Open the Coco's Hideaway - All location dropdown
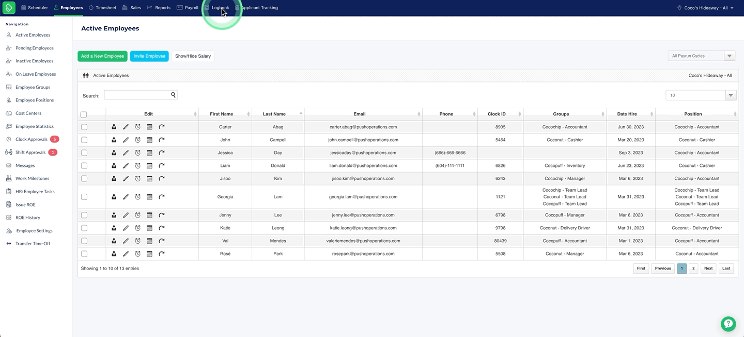 705,8
